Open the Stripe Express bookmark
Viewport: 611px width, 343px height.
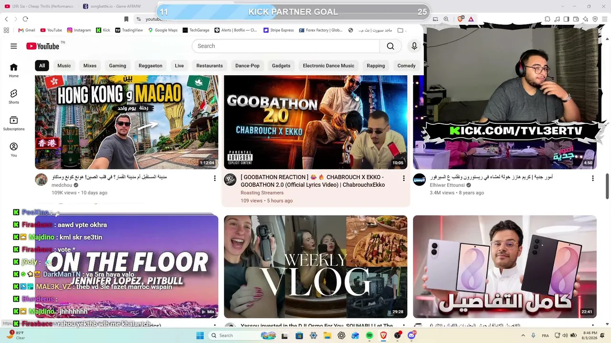tap(279, 30)
